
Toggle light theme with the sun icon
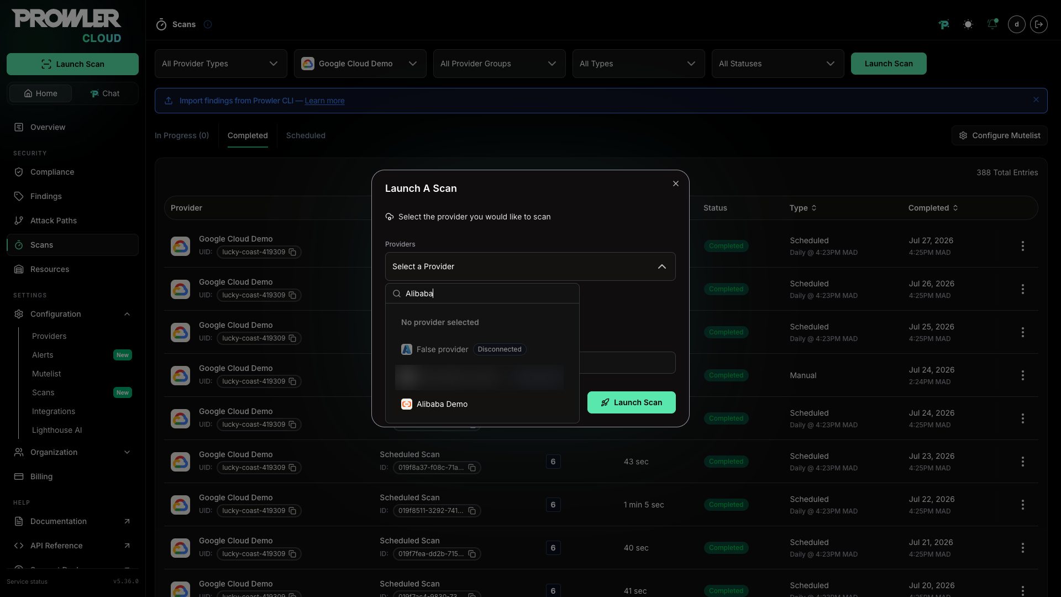(x=968, y=24)
